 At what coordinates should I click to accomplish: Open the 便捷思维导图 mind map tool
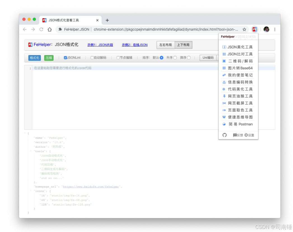[238, 117]
